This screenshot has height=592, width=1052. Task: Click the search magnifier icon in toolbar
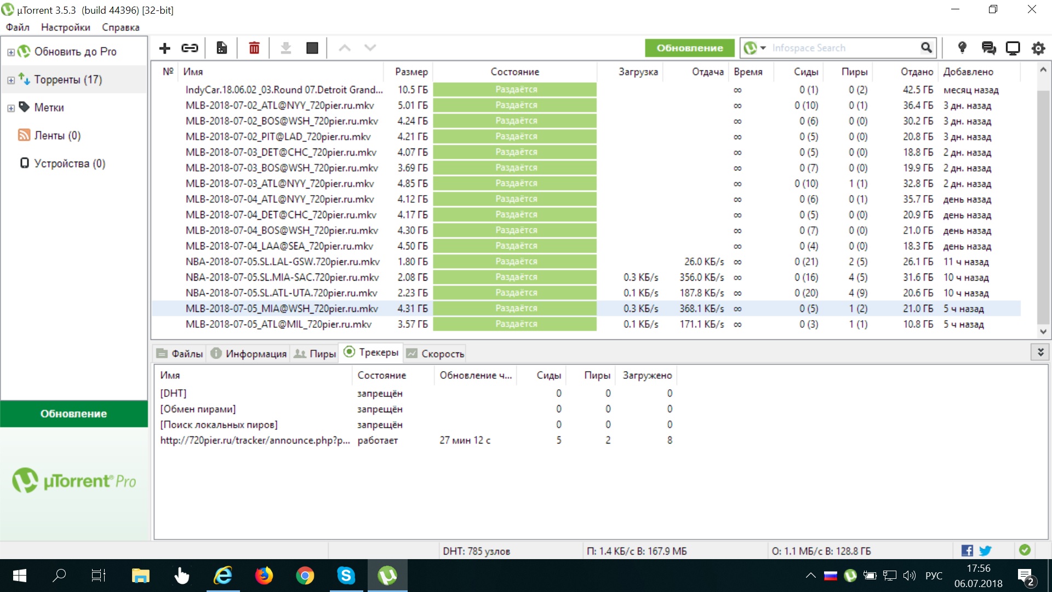926,48
